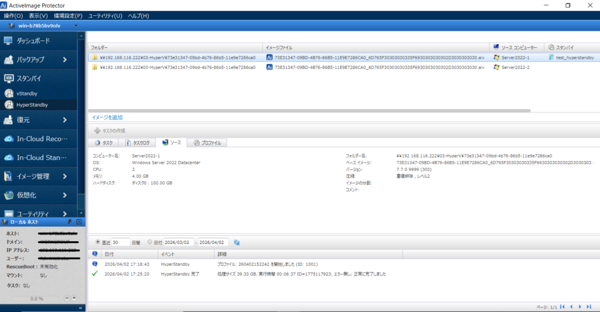
Task: Expand the バックアップ submenu arrow
Action: (x=64, y=60)
